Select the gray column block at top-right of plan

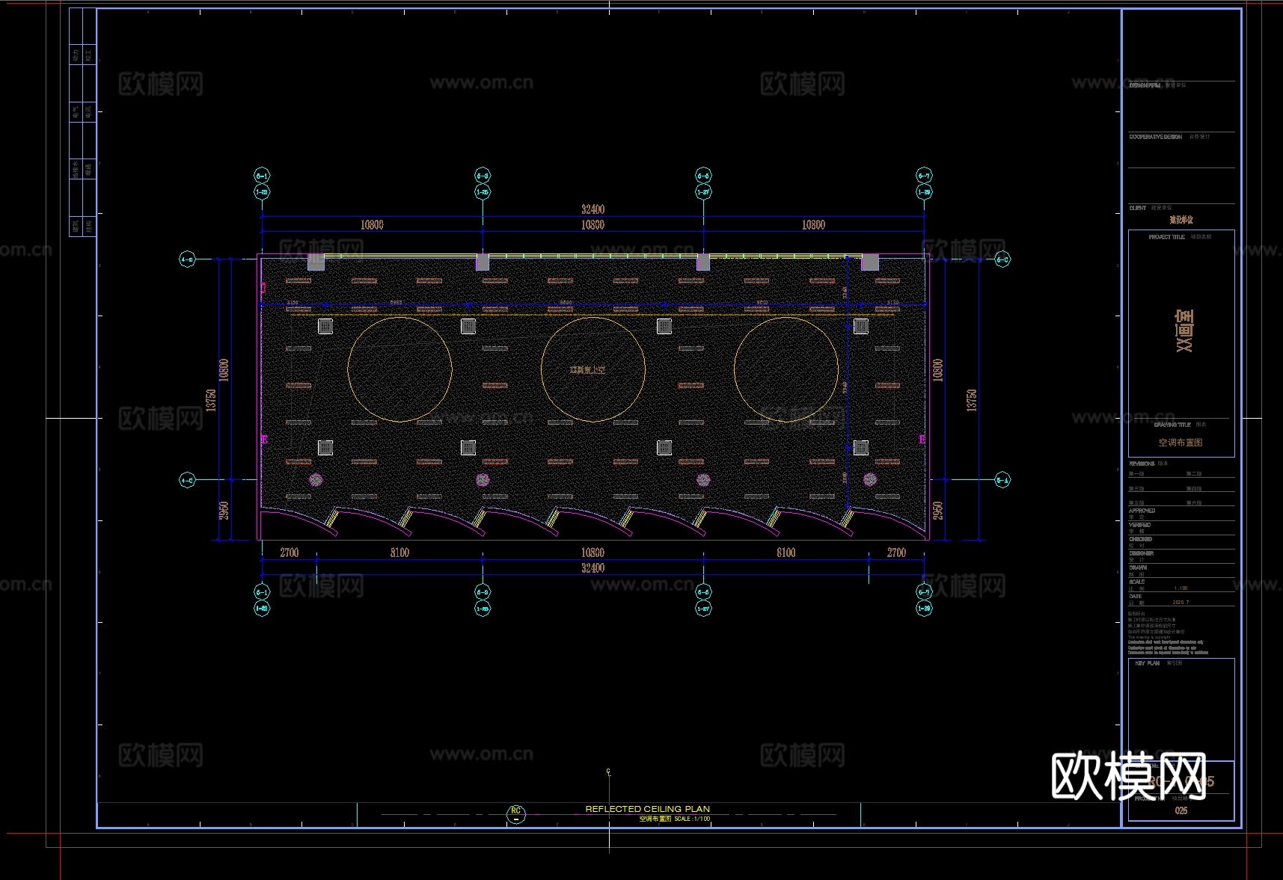(x=870, y=262)
